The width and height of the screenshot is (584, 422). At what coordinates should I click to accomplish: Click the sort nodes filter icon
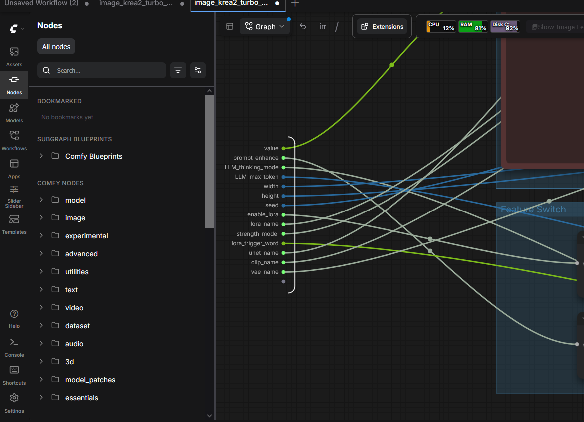click(x=178, y=70)
